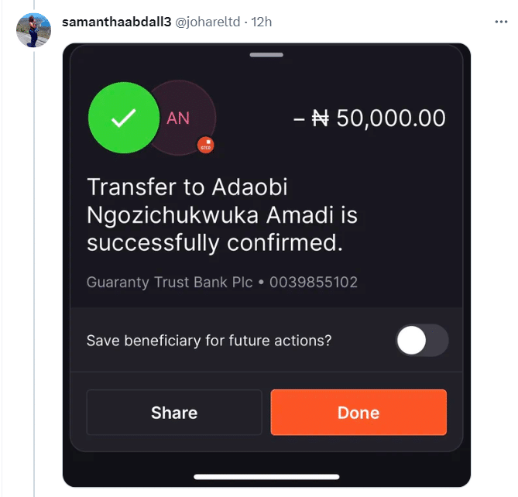Click the transfer successfully confirmed message
The width and height of the screenshot is (518, 497).
222,214
